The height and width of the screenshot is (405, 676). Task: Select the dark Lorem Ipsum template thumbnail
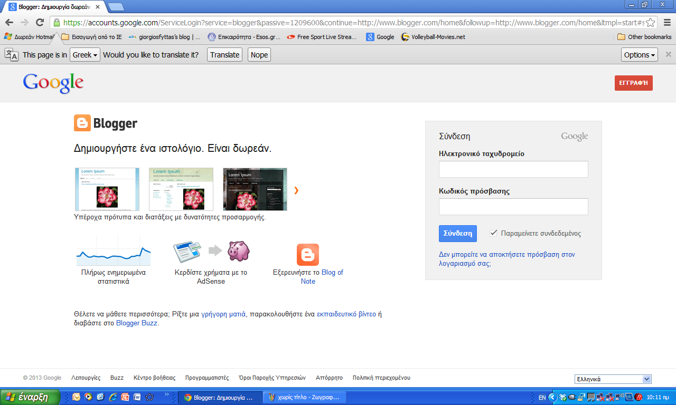coord(255,189)
